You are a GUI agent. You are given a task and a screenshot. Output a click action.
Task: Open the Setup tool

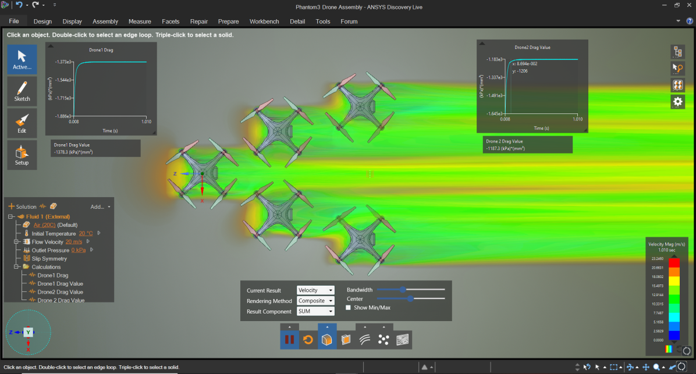[x=22, y=155]
